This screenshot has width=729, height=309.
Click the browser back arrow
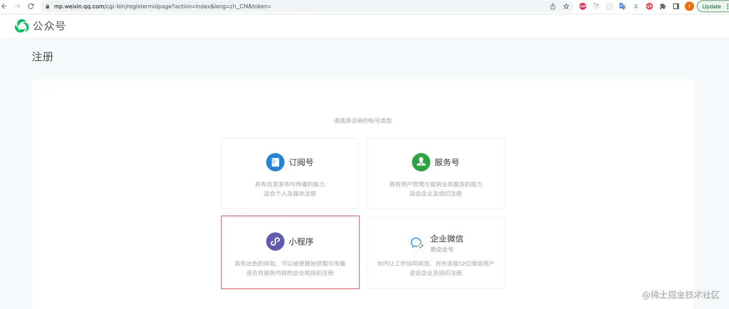(4, 6)
